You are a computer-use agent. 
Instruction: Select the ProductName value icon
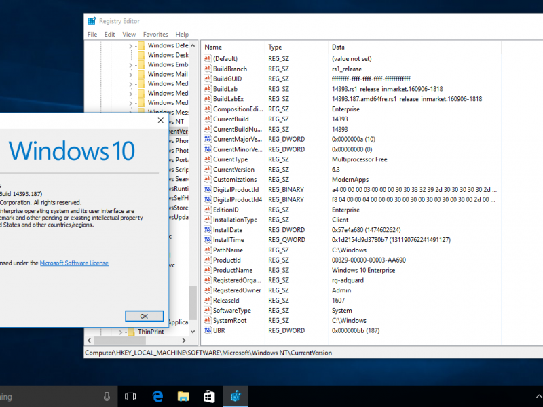click(x=208, y=270)
